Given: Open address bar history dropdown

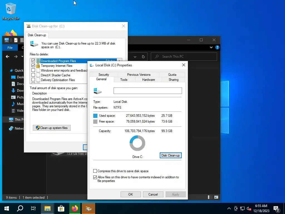Looking at the screenshot, I should pyautogui.click(x=135, y=57).
